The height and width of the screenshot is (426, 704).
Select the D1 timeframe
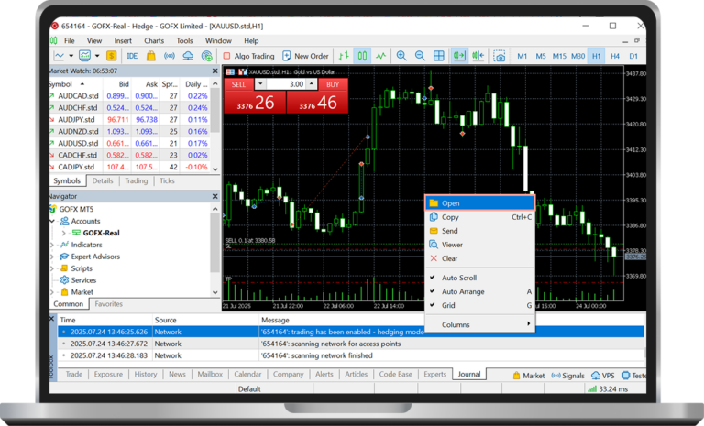[x=633, y=56]
